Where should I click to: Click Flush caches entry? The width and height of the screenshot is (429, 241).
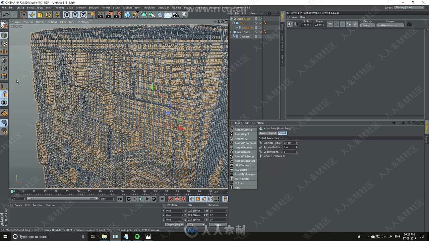[x=243, y=179]
